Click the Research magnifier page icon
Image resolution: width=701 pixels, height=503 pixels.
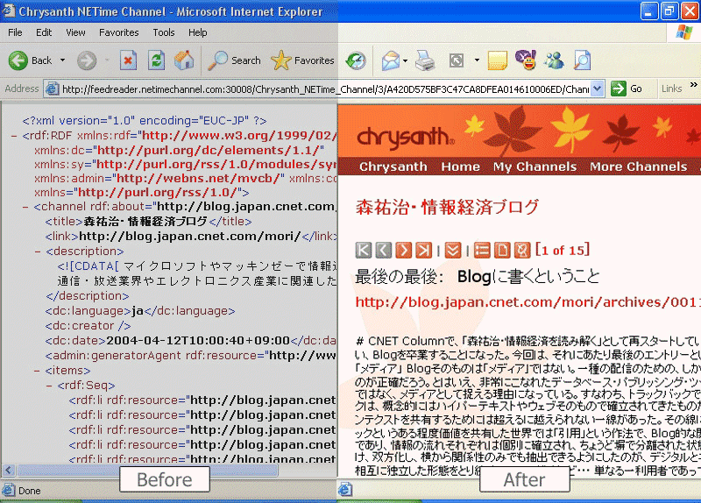click(582, 60)
